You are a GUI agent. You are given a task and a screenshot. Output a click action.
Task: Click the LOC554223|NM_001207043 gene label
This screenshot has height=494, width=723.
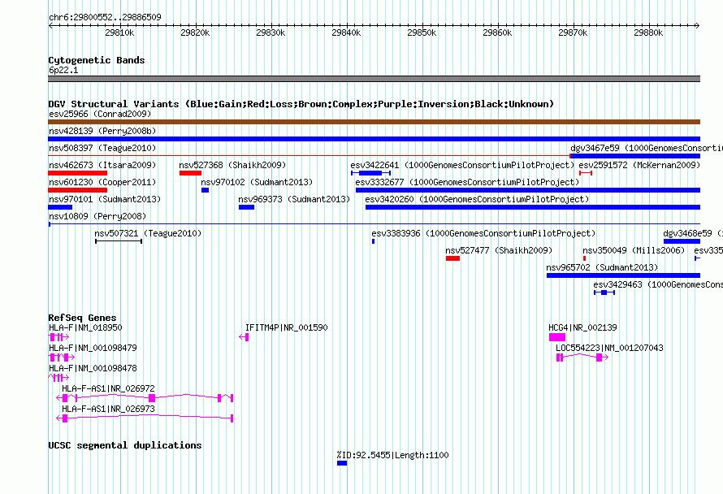click(x=609, y=348)
